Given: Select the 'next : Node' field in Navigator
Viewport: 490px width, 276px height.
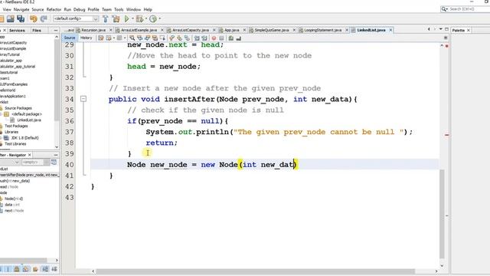Looking at the screenshot, I should click(x=14, y=211).
